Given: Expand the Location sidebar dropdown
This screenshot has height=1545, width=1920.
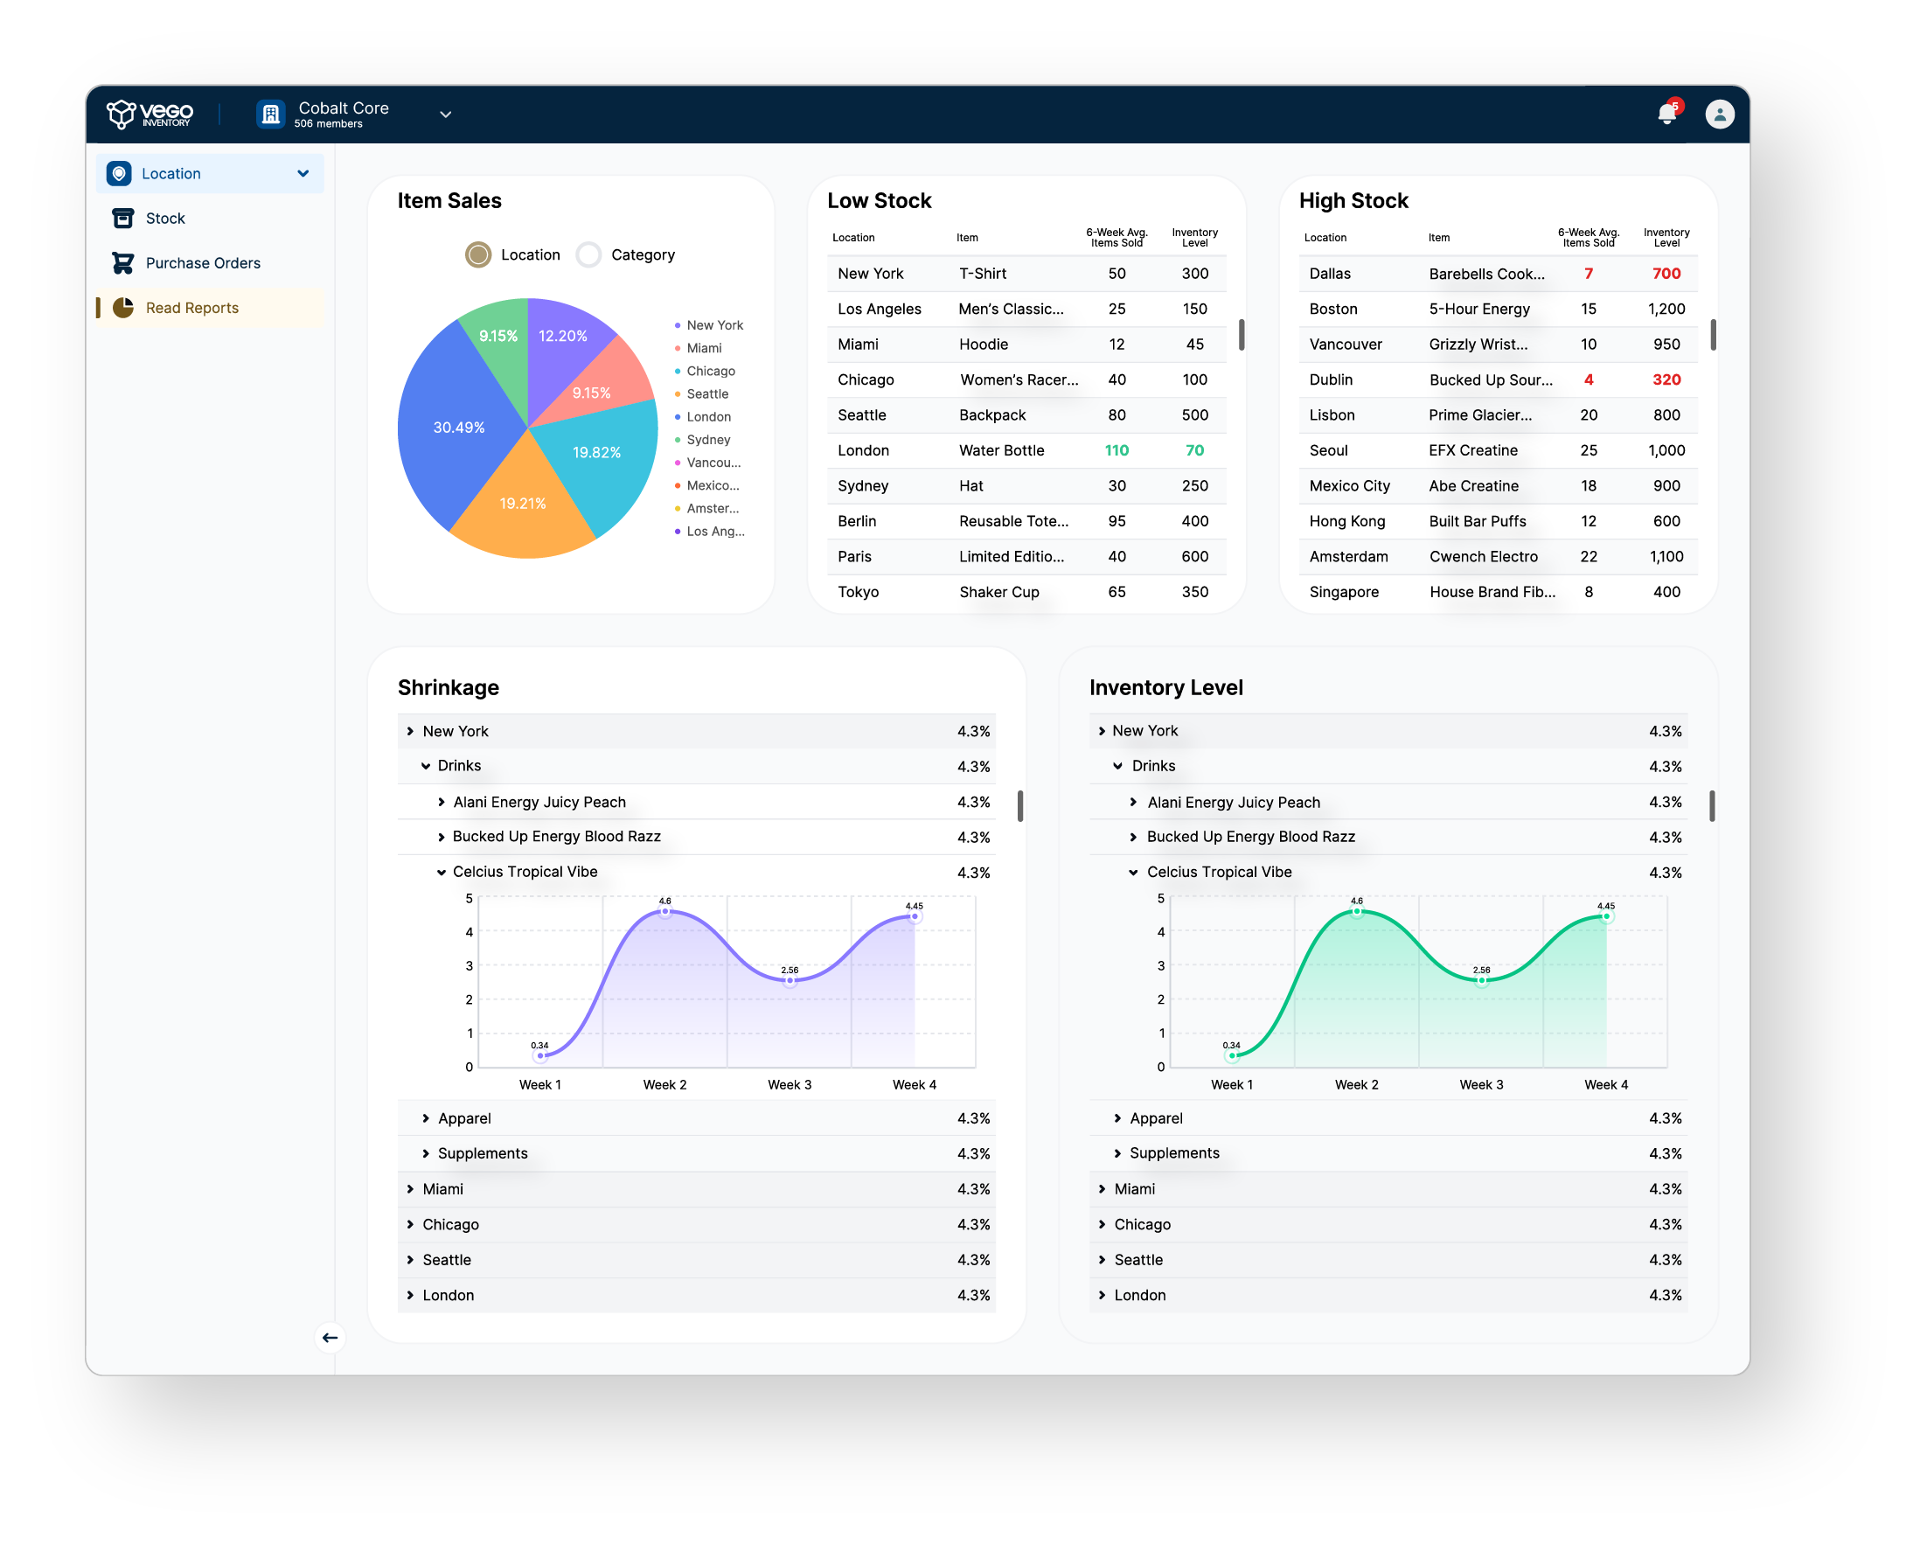Looking at the screenshot, I should pyautogui.click(x=303, y=174).
